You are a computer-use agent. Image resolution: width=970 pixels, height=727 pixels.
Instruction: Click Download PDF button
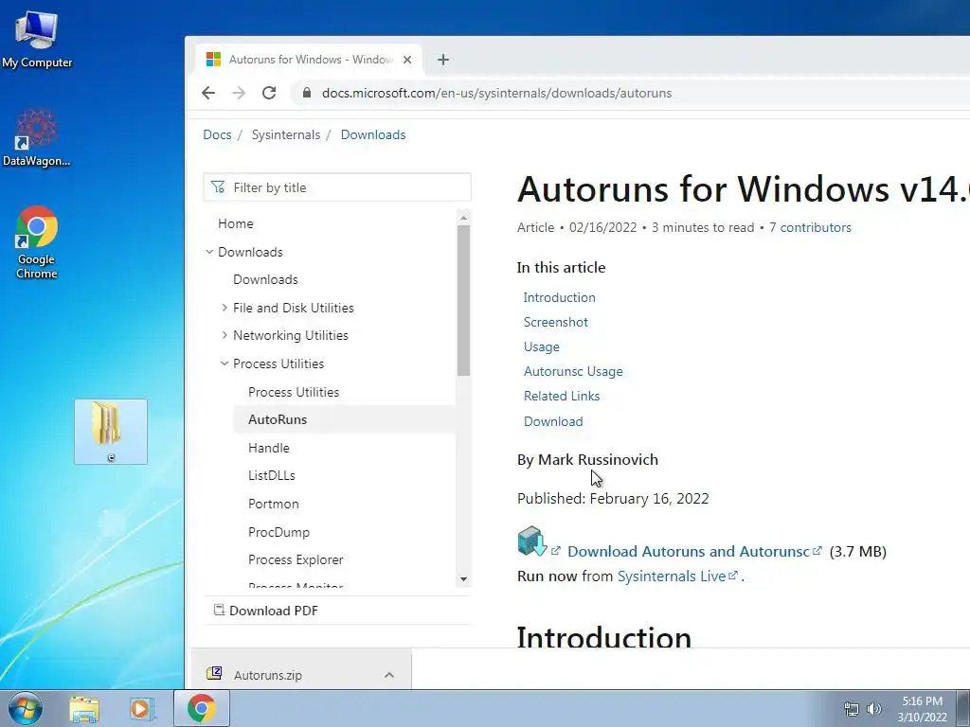coord(266,611)
